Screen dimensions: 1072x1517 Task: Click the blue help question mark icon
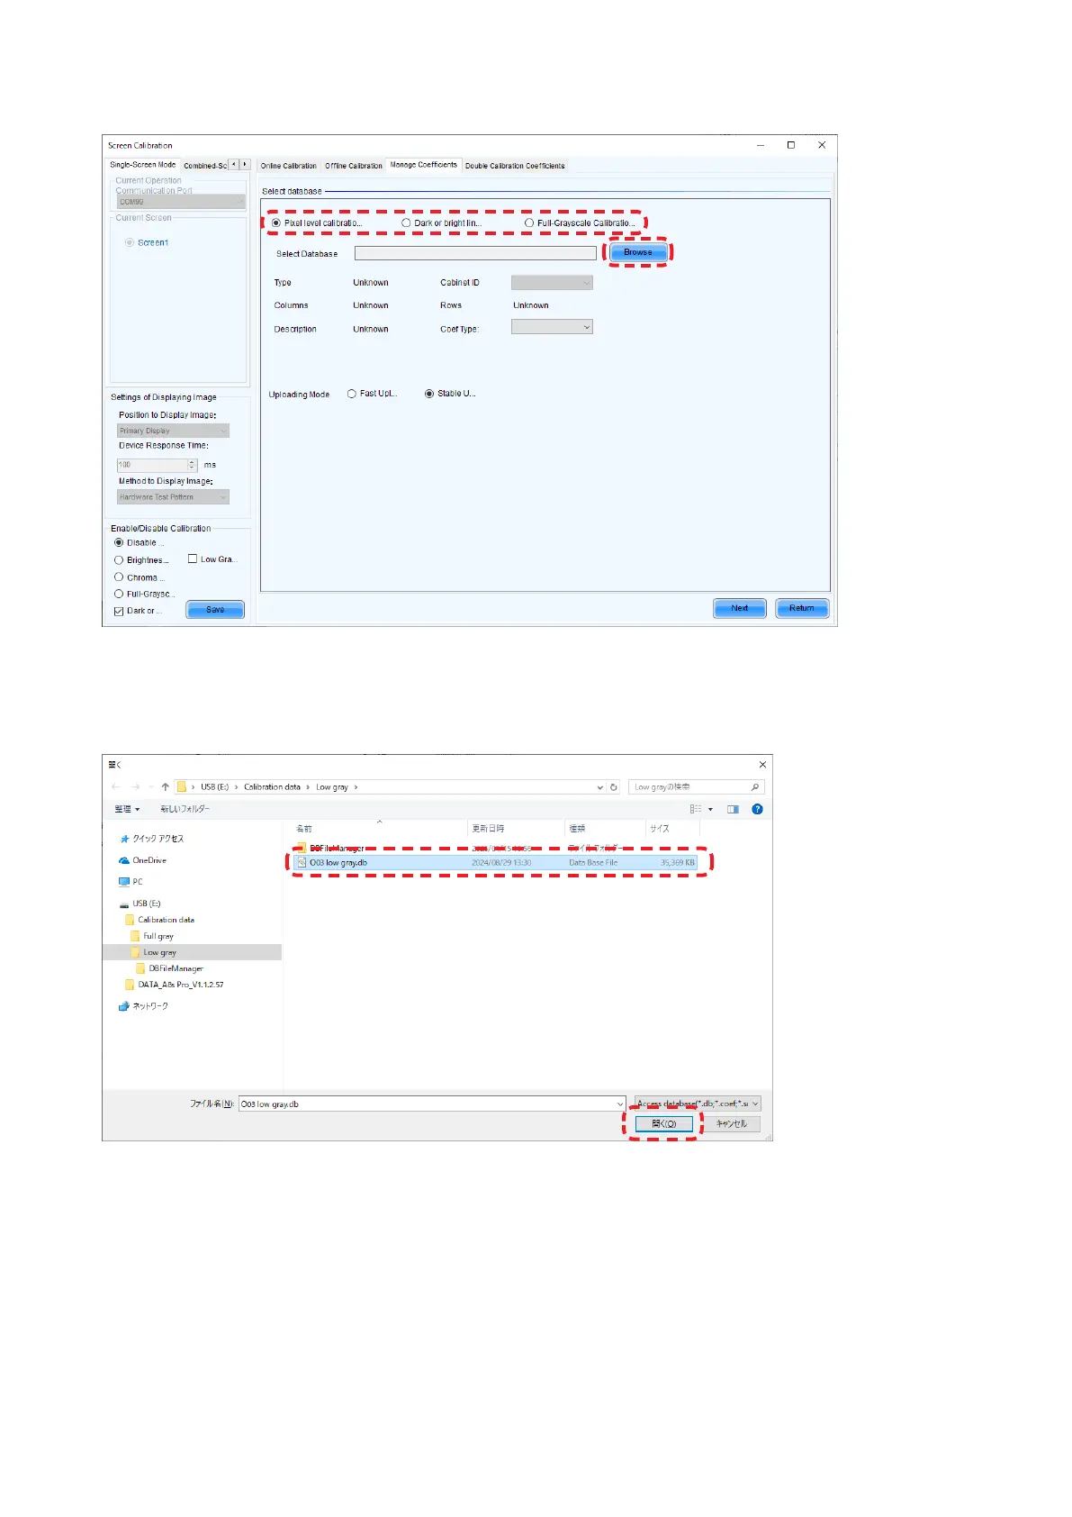coord(757,809)
